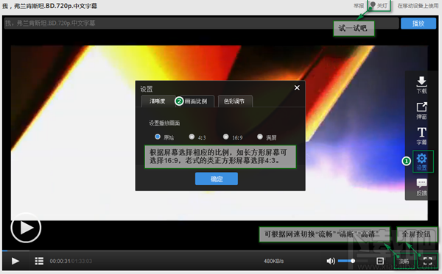Select the 满屏 fill-screen option
This screenshot has width=442, height=274.
tap(259, 137)
